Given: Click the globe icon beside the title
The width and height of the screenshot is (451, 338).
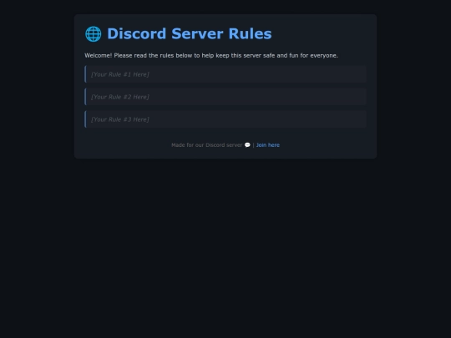Looking at the screenshot, I should [x=94, y=34].
